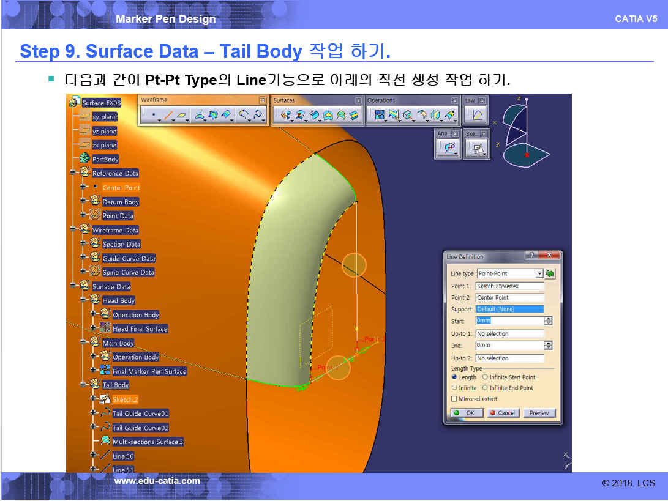Choose the Plane tool in Wireframe toolbar
Screen dimensions: 668x501
pyautogui.click(x=181, y=114)
